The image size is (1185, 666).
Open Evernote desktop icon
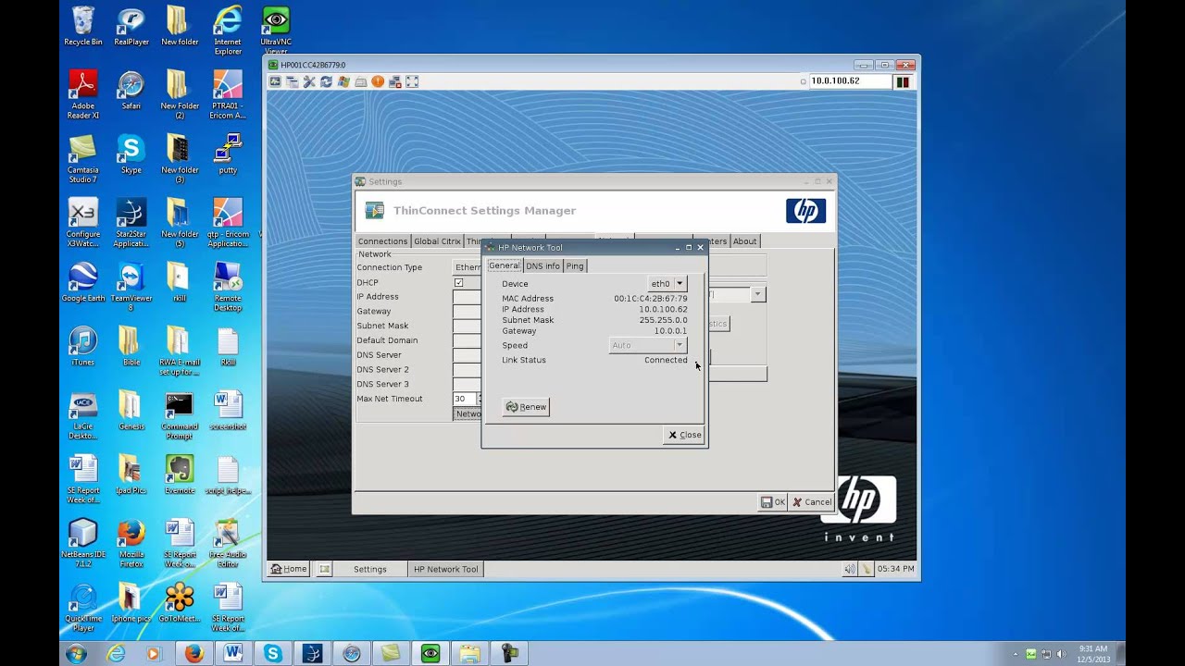click(180, 475)
